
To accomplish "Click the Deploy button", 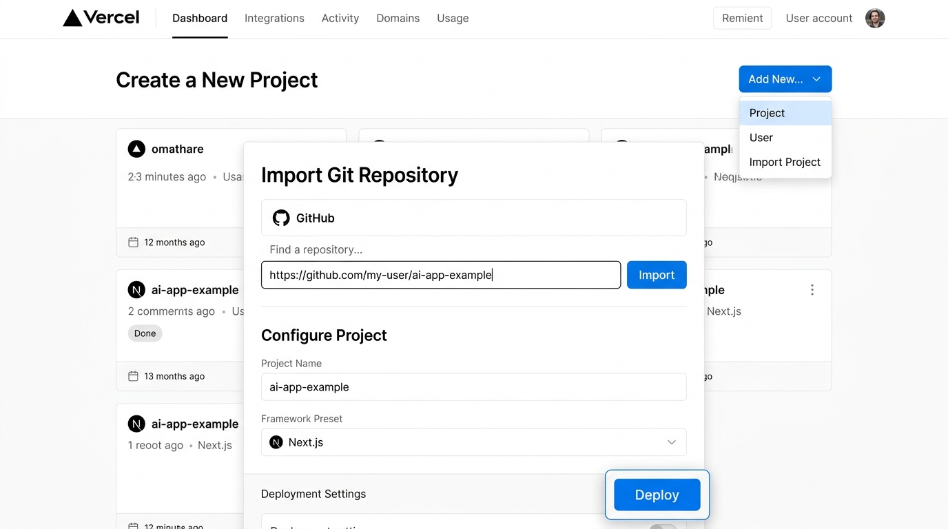I will coord(657,495).
